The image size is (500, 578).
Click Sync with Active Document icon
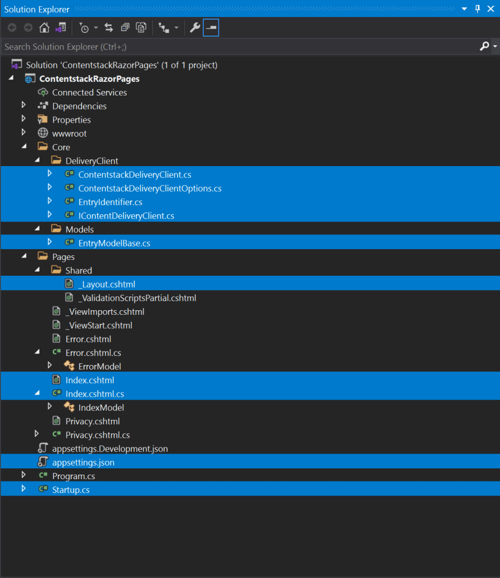click(x=108, y=28)
